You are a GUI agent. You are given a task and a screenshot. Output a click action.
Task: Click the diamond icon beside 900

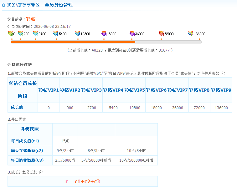pyautogui.click(x=20, y=33)
